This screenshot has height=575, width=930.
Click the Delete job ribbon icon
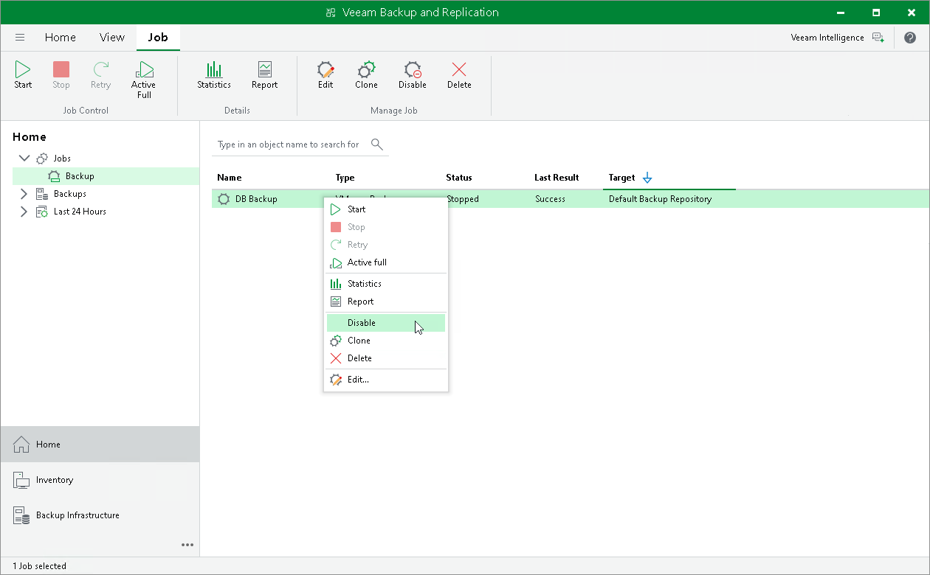pos(459,69)
